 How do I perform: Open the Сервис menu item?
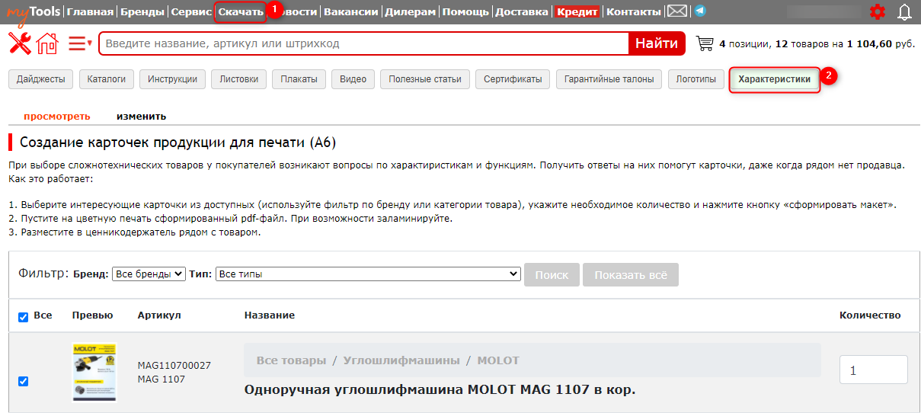coord(191,11)
